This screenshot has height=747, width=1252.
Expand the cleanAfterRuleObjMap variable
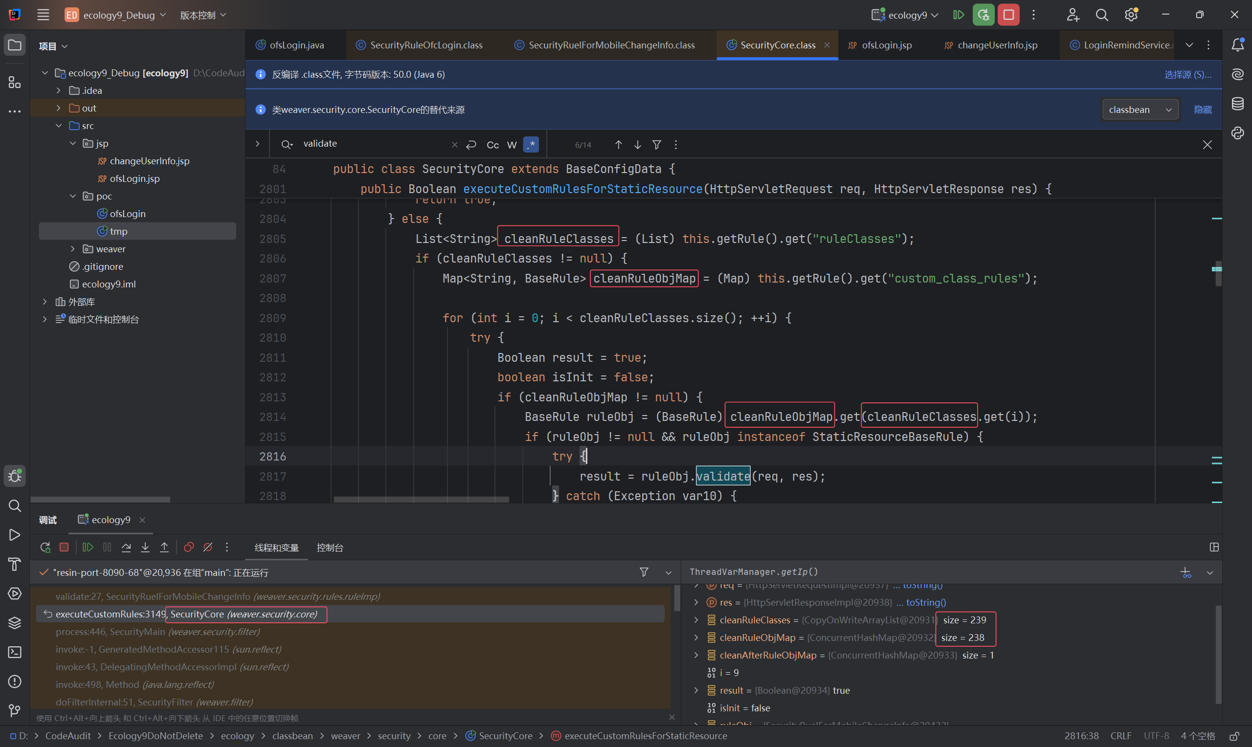(x=696, y=656)
